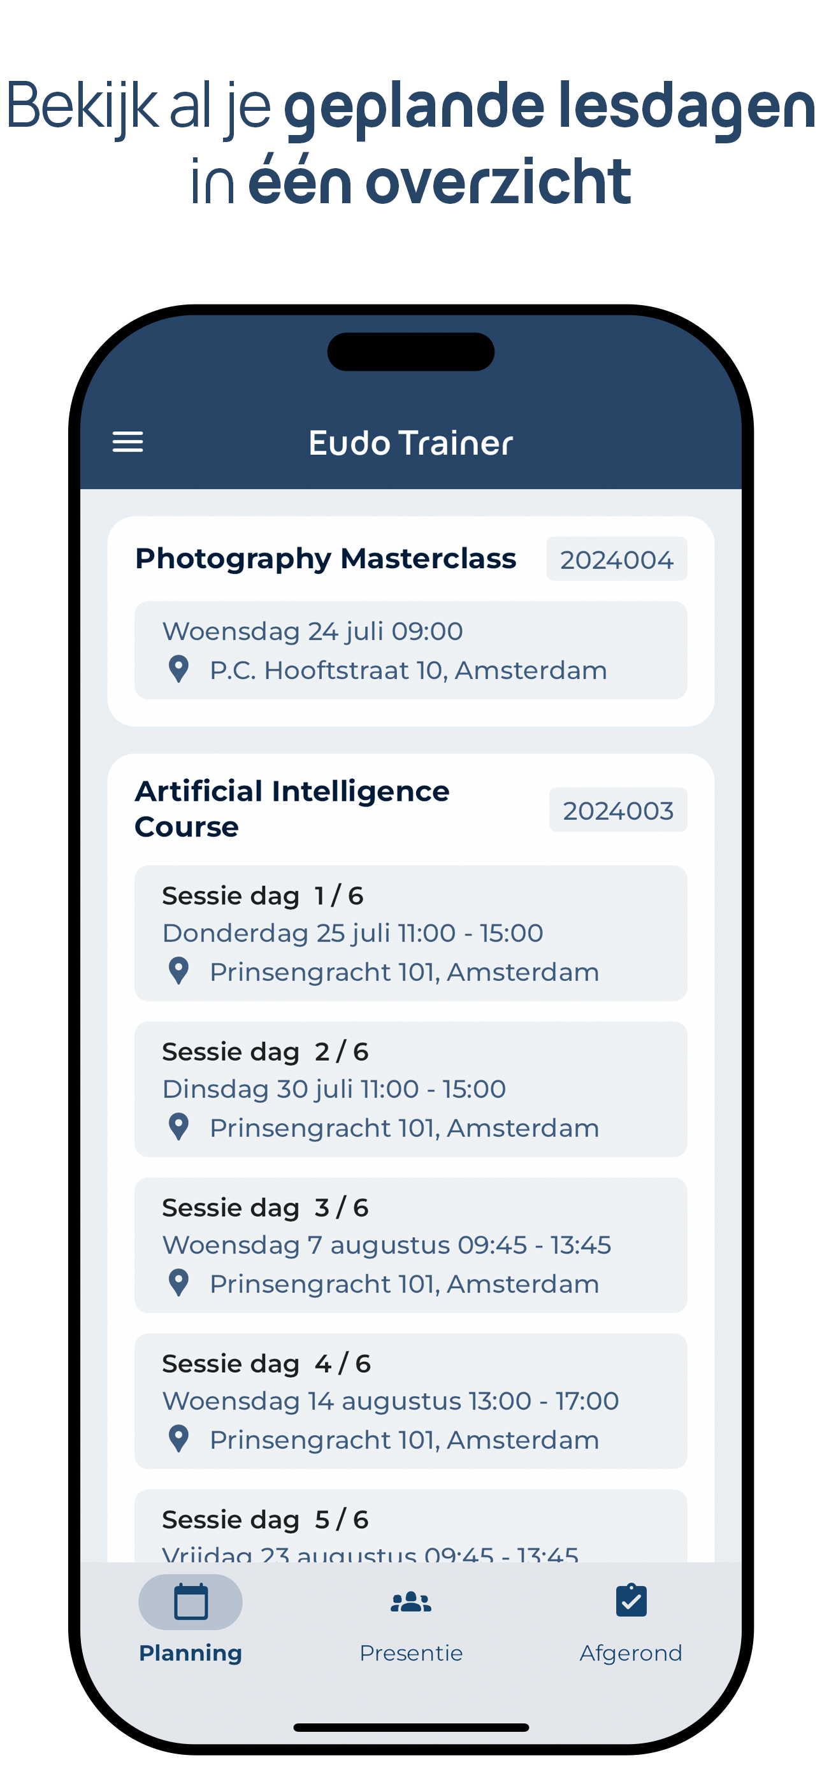Screen dimensions: 822x1781
Task: Switch to the Afgerond tab
Action: (x=630, y=1652)
